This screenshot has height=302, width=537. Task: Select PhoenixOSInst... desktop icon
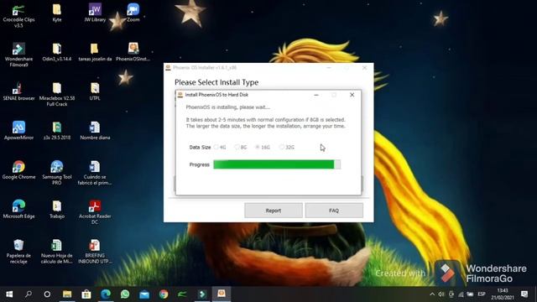[133, 52]
